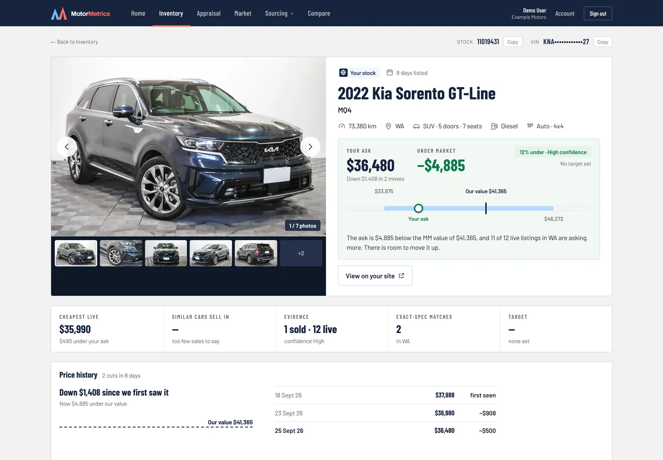Viewport: 663px width, 460px height.
Task: Open the Home nav item
Action: [x=138, y=13]
